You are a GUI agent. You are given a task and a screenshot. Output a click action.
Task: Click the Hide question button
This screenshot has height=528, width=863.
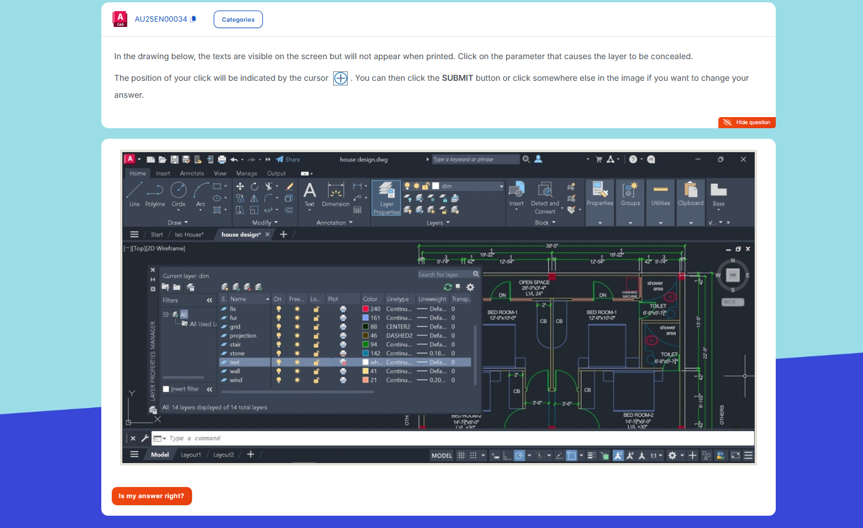pos(747,122)
